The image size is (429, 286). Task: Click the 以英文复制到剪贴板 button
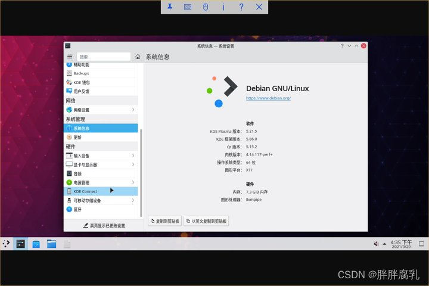206,221
